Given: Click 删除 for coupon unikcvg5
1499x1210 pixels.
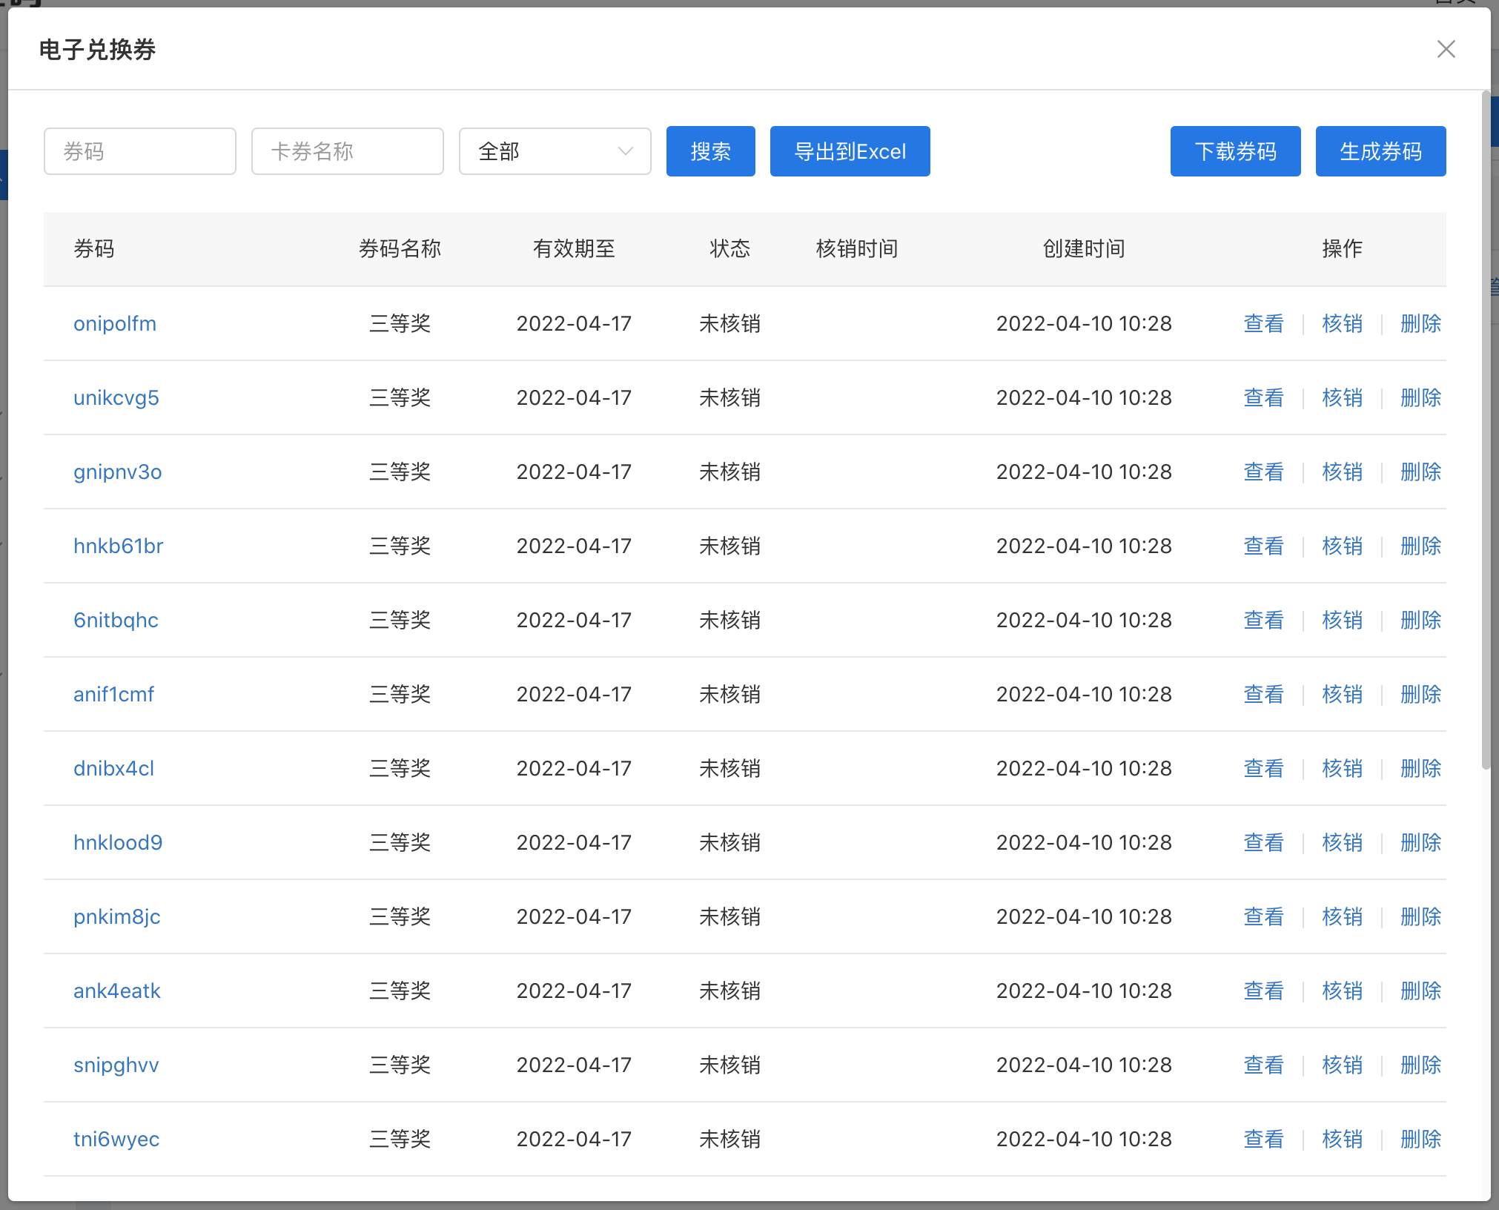Looking at the screenshot, I should click(1420, 398).
